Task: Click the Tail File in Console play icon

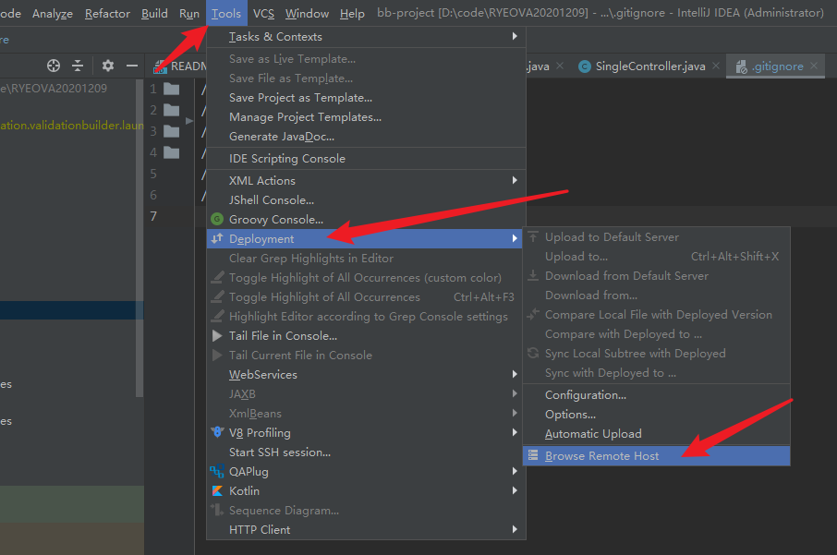Action: pyautogui.click(x=217, y=335)
